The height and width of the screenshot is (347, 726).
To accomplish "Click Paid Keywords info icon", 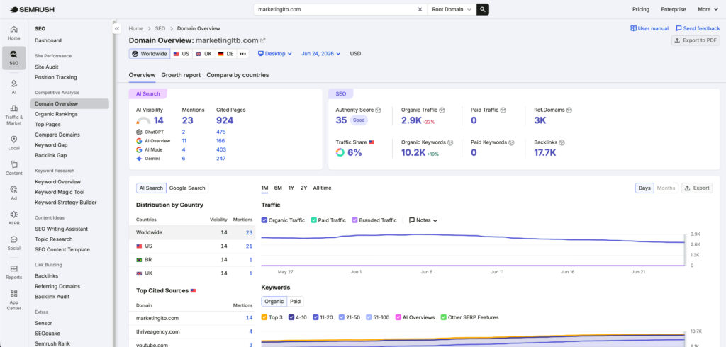I will coord(511,142).
